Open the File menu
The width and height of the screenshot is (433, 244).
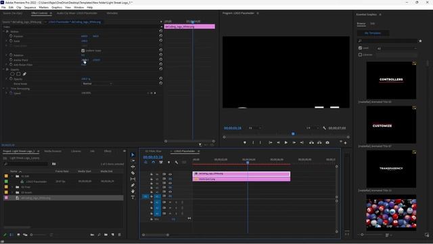pyautogui.click(x=3, y=7)
